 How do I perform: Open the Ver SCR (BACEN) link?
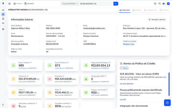(x=126, y=84)
